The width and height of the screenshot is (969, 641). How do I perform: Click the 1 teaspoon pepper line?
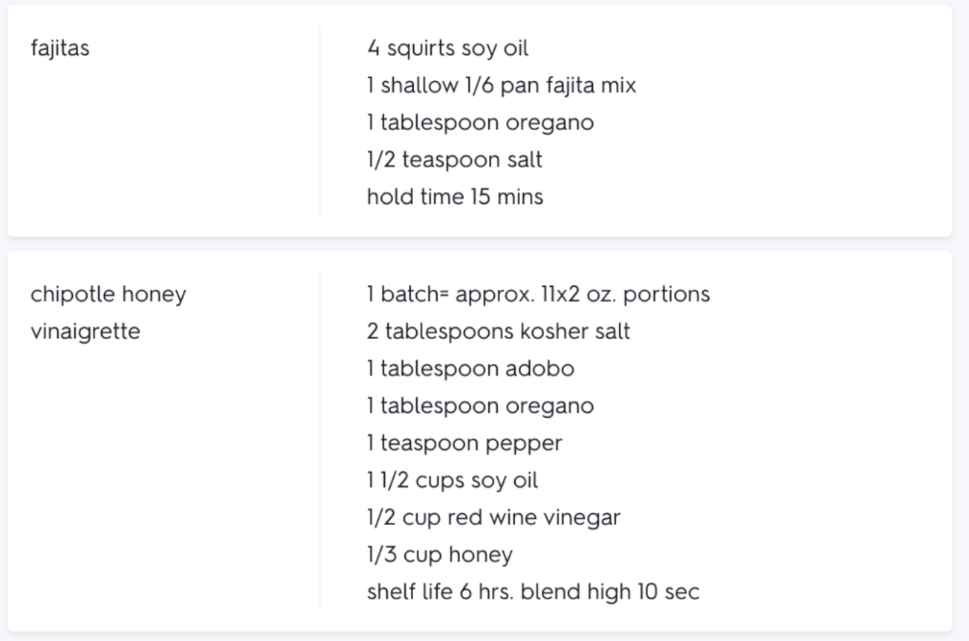(464, 443)
